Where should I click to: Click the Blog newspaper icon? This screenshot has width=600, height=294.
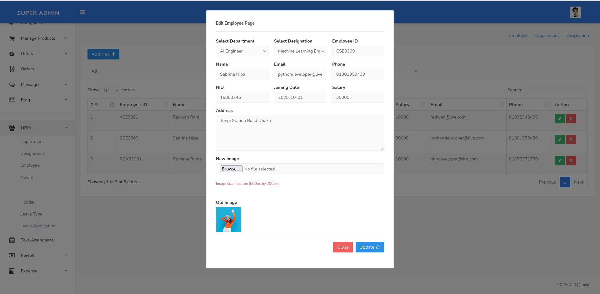point(12,100)
